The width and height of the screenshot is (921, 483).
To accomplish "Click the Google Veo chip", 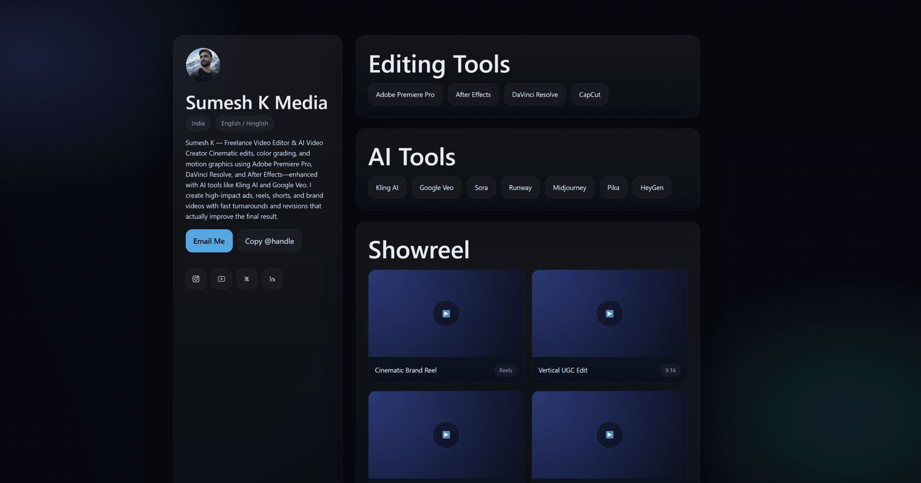I will (436, 188).
